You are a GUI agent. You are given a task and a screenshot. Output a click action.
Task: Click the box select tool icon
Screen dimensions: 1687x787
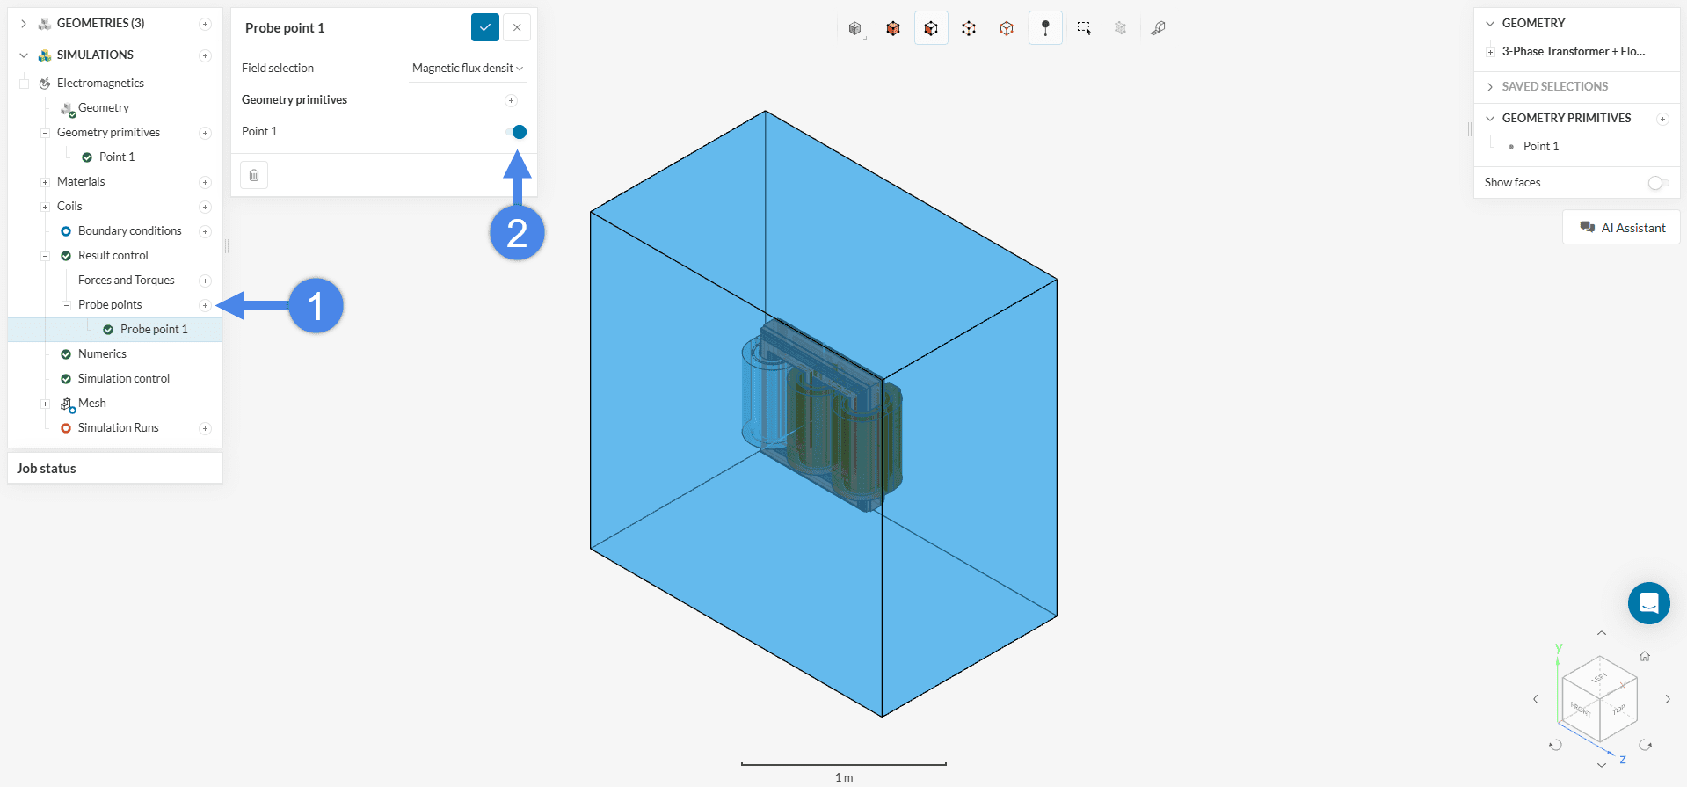tap(1083, 28)
